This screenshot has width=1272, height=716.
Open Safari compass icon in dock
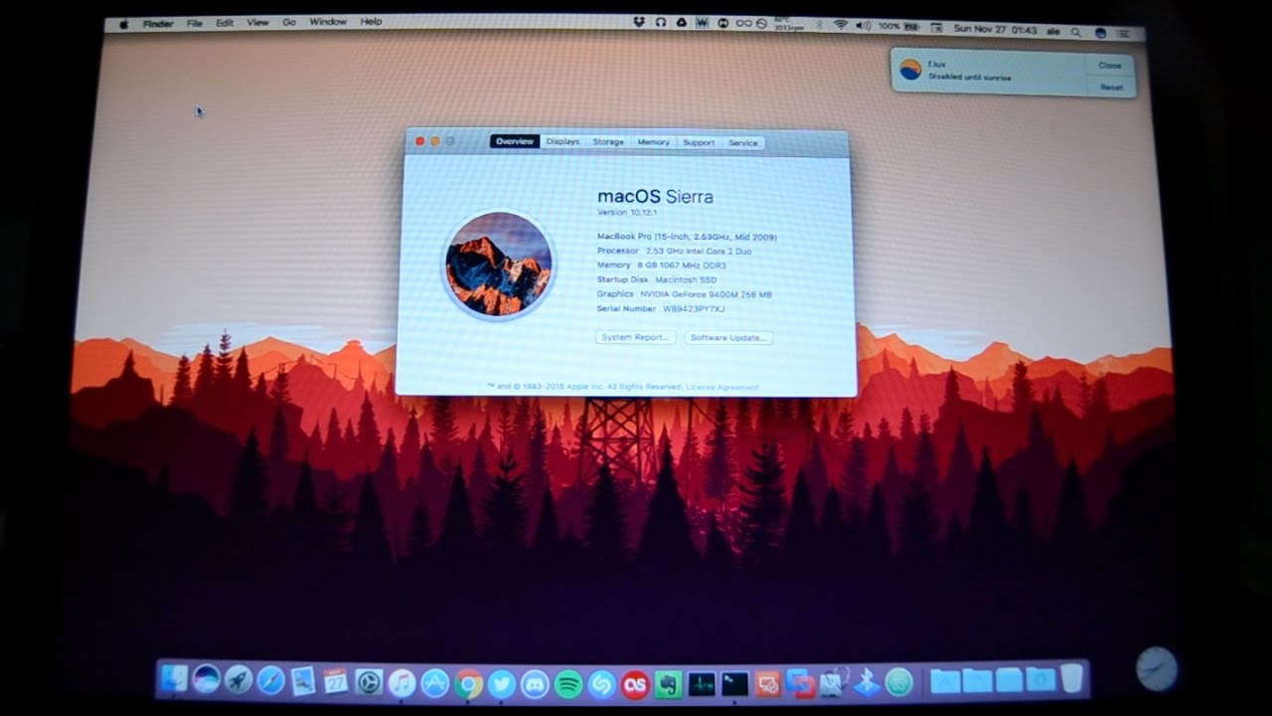click(x=270, y=681)
